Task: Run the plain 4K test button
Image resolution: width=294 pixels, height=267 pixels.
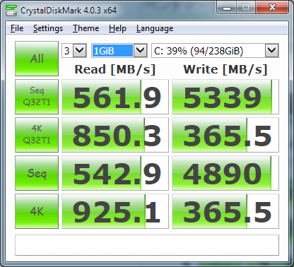Action: (x=37, y=211)
